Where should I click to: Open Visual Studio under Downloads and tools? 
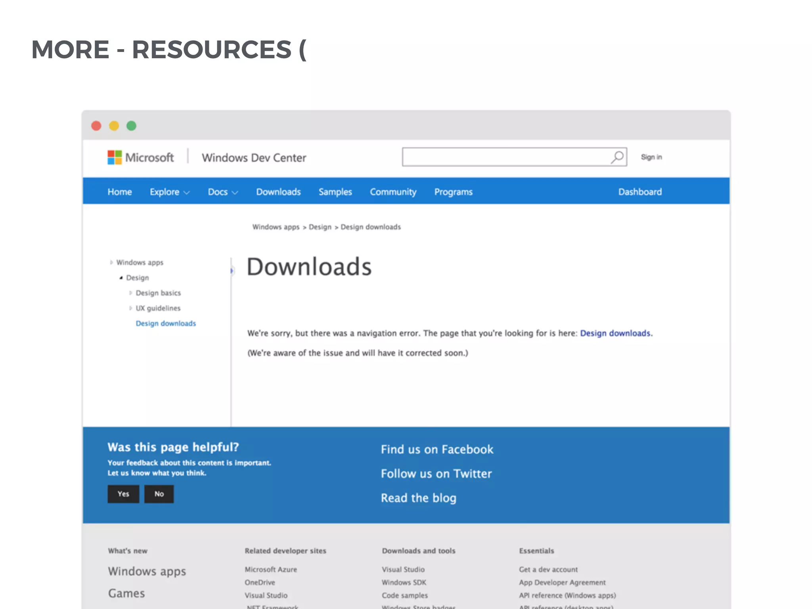(x=403, y=569)
